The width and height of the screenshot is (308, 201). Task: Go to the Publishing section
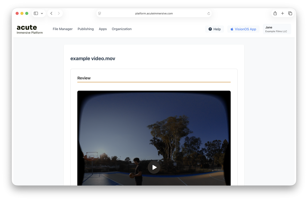coord(86,29)
